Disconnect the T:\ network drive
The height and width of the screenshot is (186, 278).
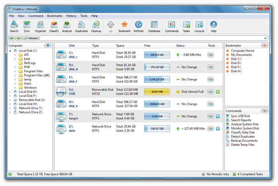click(218, 117)
